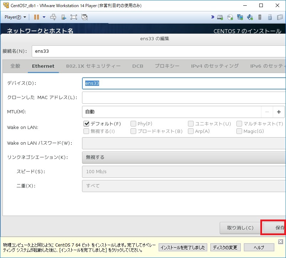Decrease MTU with minus button

pos(267,112)
